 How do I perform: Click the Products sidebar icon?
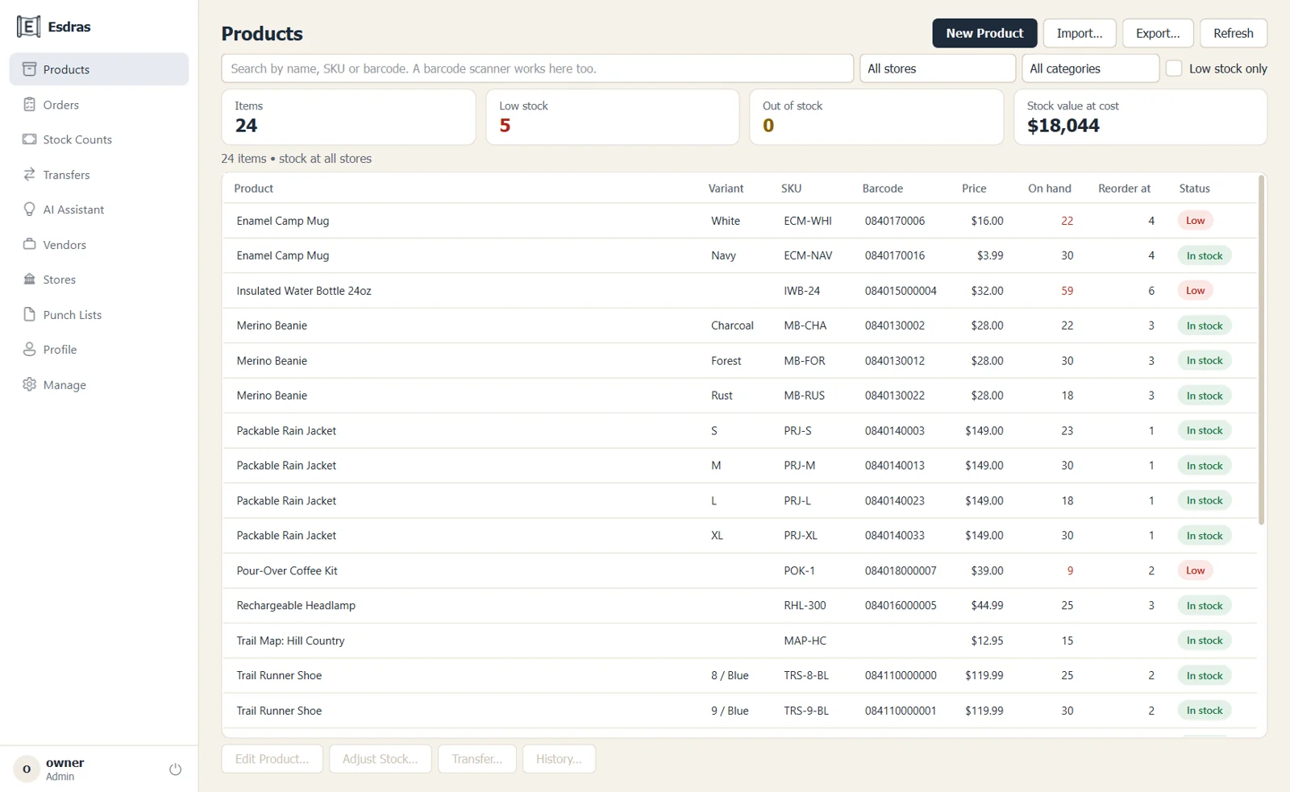click(x=29, y=69)
